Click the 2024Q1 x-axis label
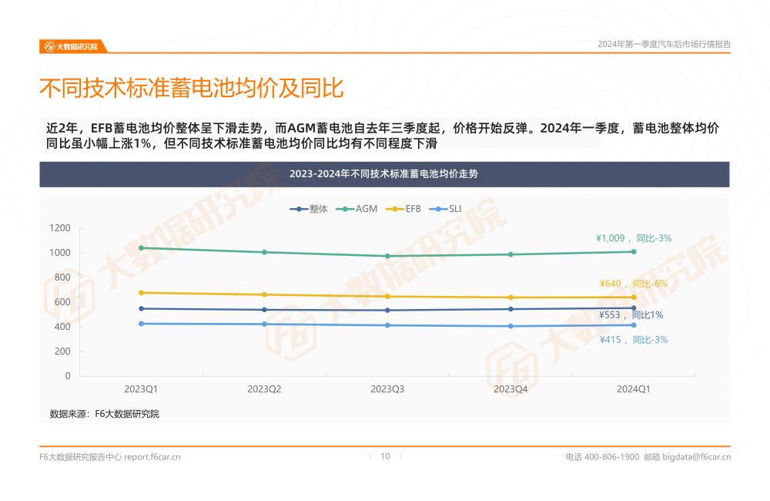This screenshot has width=770, height=501. (634, 389)
